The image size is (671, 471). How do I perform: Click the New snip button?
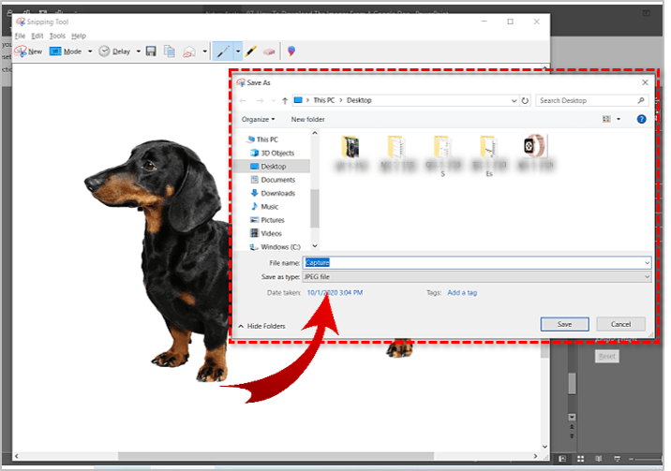click(28, 52)
